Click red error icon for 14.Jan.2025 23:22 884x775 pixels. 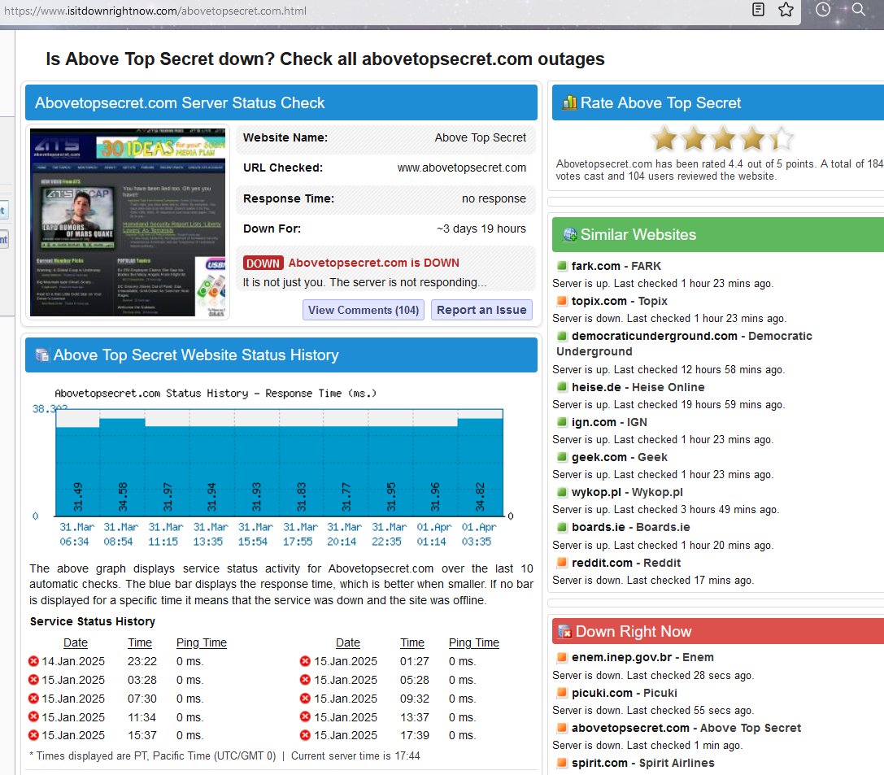click(x=34, y=660)
